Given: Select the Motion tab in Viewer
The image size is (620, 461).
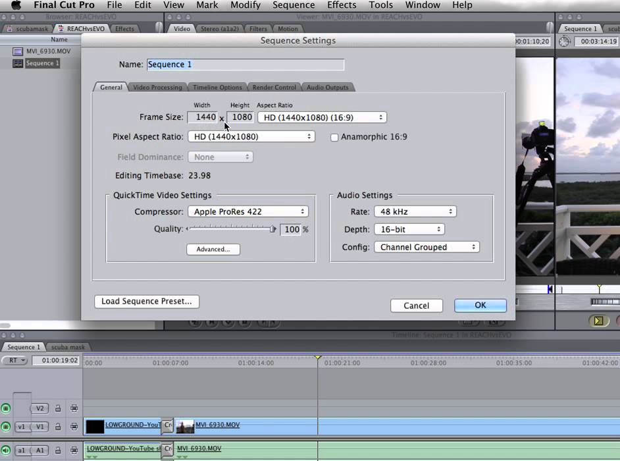Looking at the screenshot, I should (288, 29).
